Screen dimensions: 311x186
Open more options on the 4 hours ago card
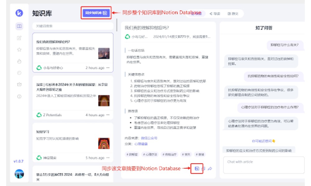tap(108, 115)
